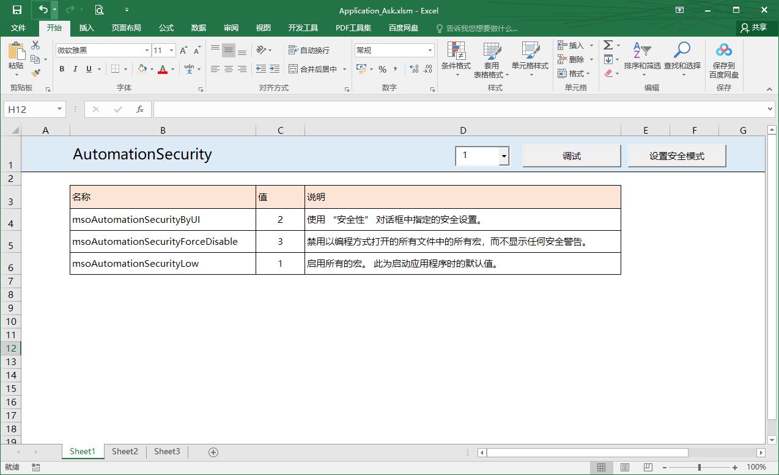Screen dimensions: 779x475
Task: Switch to the Insert (插入) tab
Action: [87, 28]
